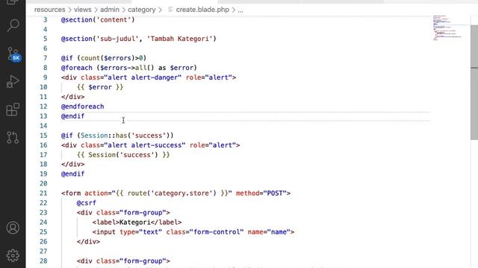478x268 pixels.
Task: Click the file icon beside create.blade.php
Action: (x=171, y=10)
